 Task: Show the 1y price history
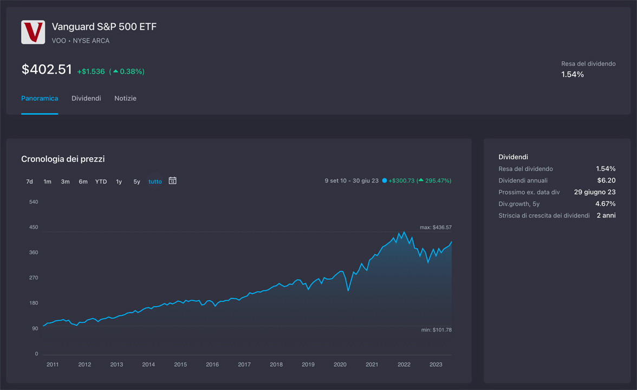coord(119,181)
